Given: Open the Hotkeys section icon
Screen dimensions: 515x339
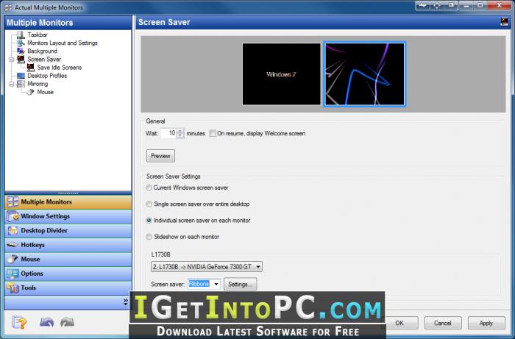Looking at the screenshot, I should [x=13, y=245].
